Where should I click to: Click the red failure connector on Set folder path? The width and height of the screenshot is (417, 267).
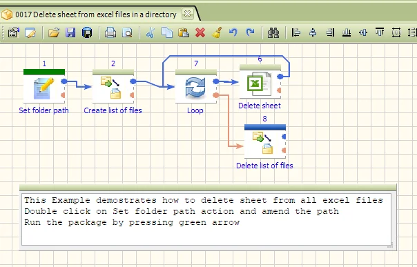pyautogui.click(x=63, y=95)
